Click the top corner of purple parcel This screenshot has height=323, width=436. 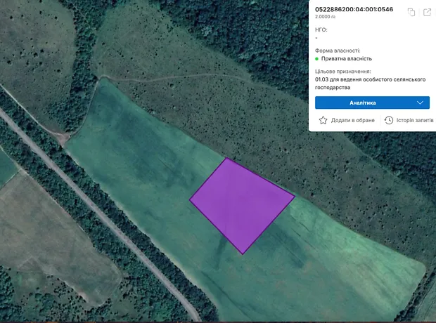(x=228, y=159)
